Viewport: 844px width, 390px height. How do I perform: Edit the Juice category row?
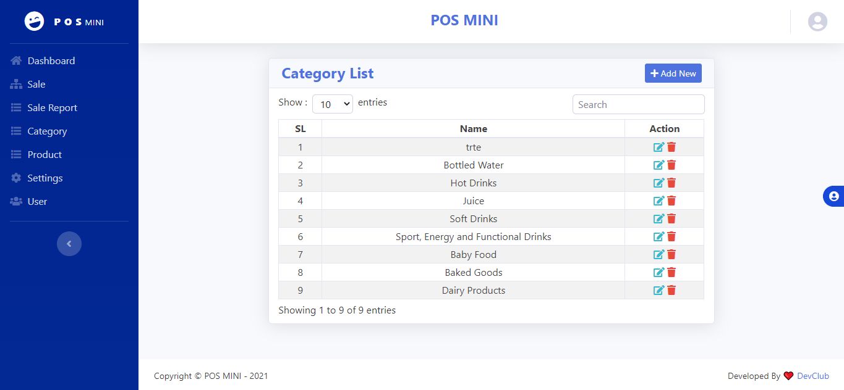pyautogui.click(x=659, y=201)
